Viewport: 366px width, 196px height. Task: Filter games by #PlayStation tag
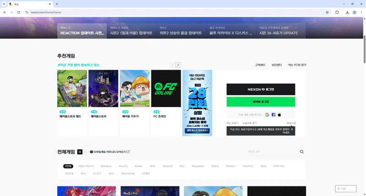pos(198,166)
